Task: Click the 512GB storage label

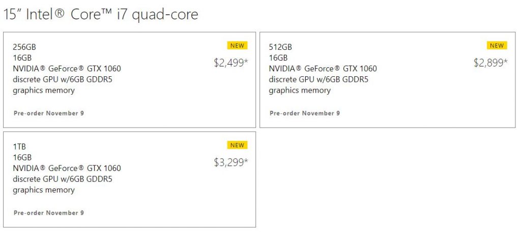Action: pyautogui.click(x=280, y=47)
